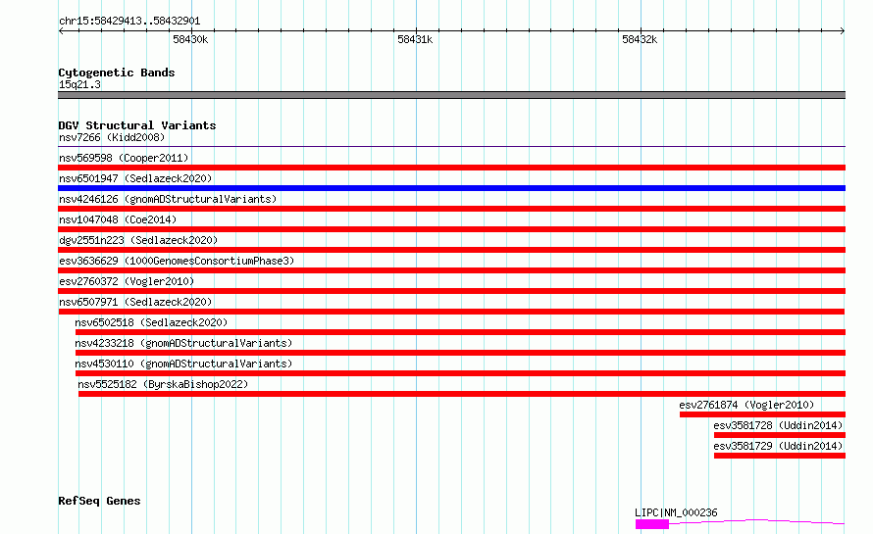Click the DGV Structural Variants track title
873x534 pixels.
[137, 125]
